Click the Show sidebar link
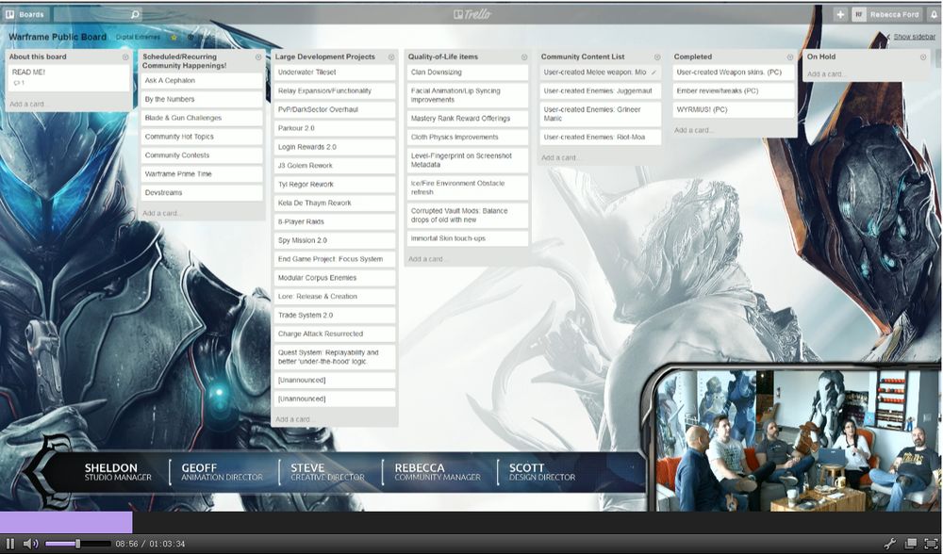Screen dimensions: 943x554 914,37
